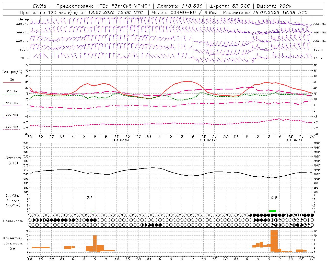Click the "Широта: 52.026" latitude value
The width and height of the screenshot is (327, 261).
(229, 6)
